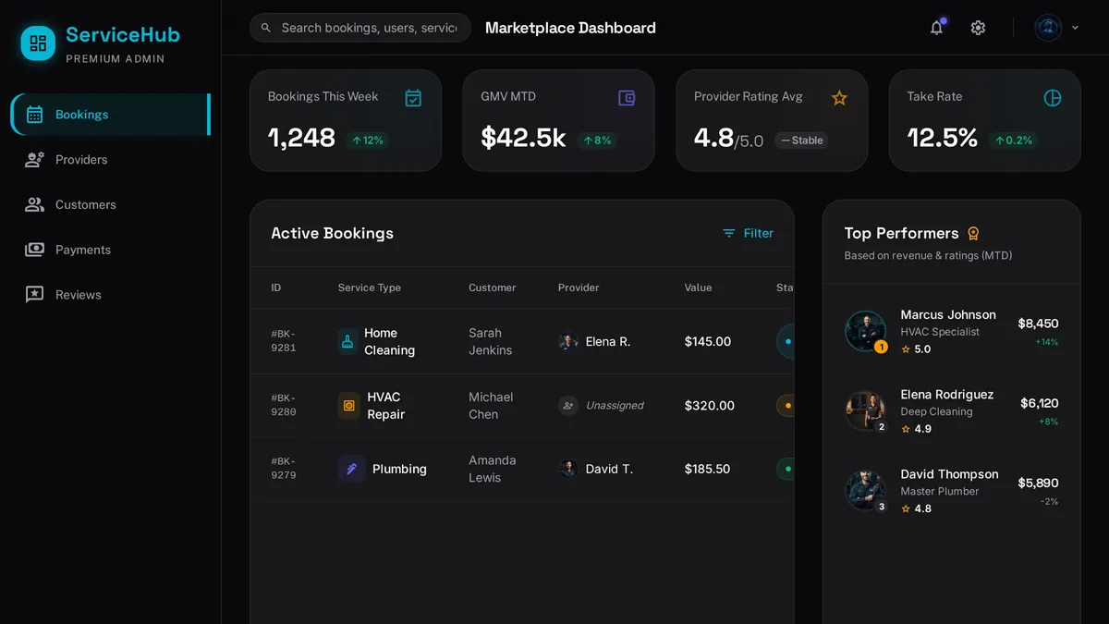Open the Bookings sidebar item
1109x624 pixels.
(x=111, y=115)
